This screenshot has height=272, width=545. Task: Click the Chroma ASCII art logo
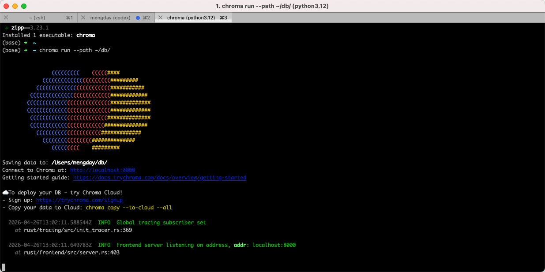pos(89,110)
